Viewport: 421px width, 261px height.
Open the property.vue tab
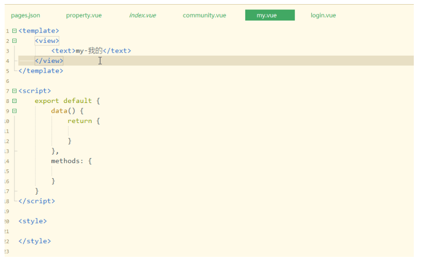click(x=84, y=15)
